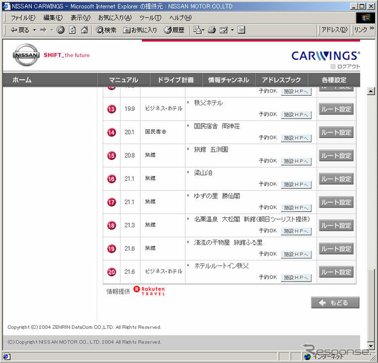Click ルート設定 for 梁山泊
This screenshot has width=378, height=363.
pyautogui.click(x=336, y=179)
